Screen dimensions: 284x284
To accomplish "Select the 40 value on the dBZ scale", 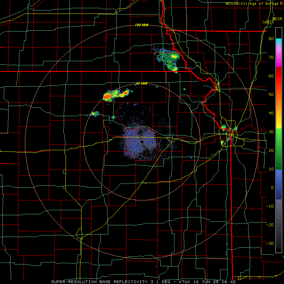I will click(x=271, y=113).
